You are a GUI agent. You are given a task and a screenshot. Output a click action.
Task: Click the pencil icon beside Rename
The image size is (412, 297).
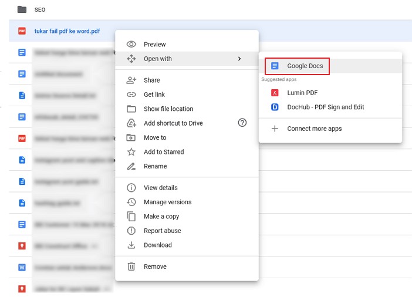click(131, 166)
